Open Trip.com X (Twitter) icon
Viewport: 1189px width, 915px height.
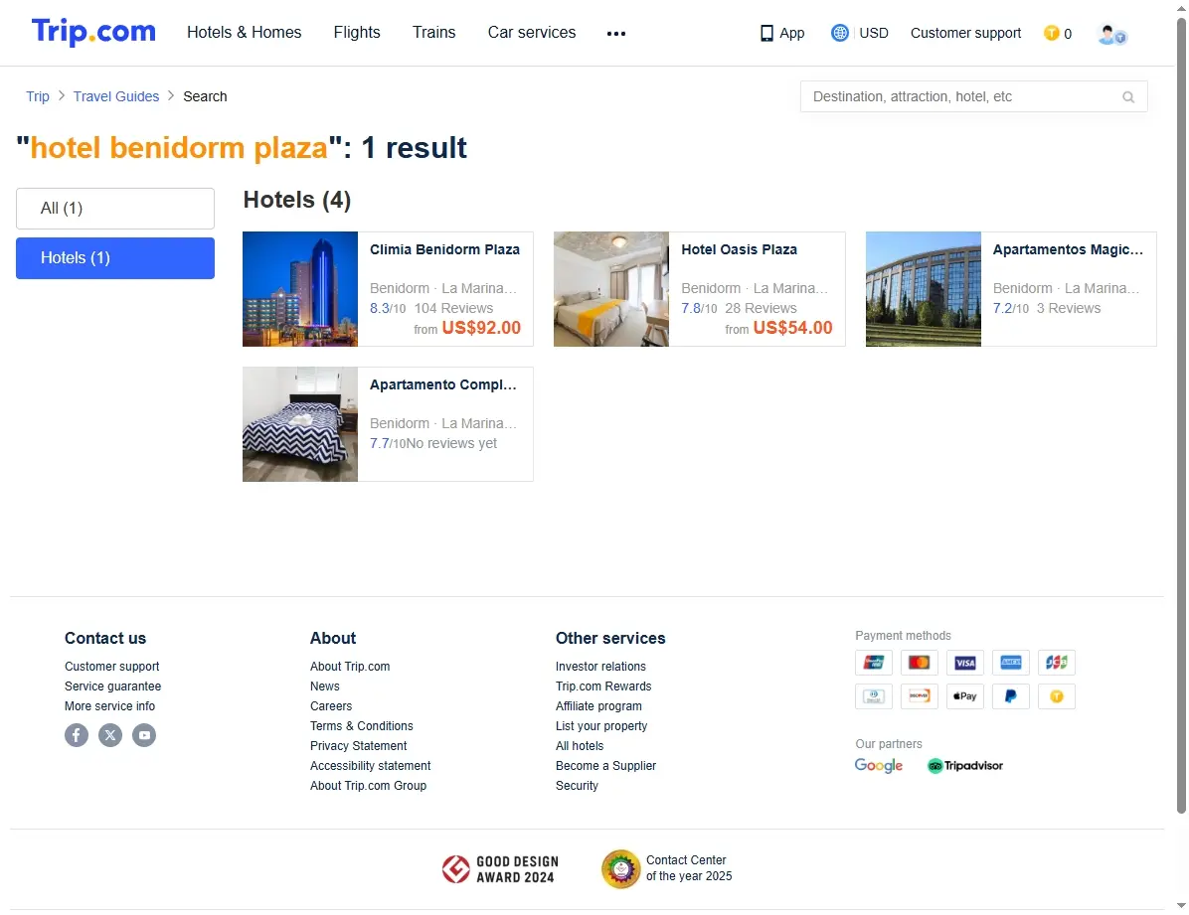coord(110,735)
